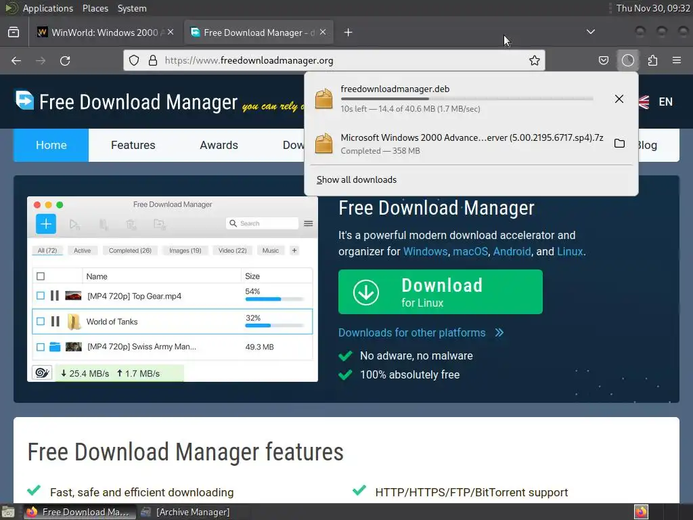Click the app screenshot thumbnail
The image size is (693, 520).
point(173,289)
